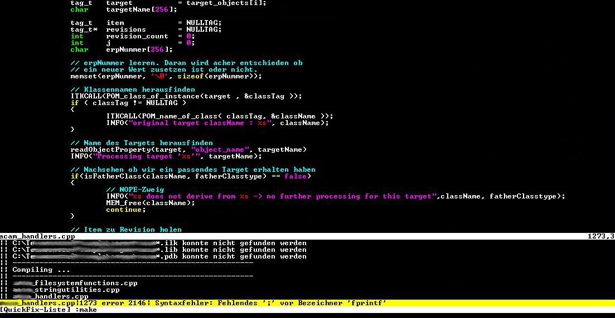Click the 'tag_t* revisions = NULLTAG;' line
615x318 pixels.
(x=146, y=29)
